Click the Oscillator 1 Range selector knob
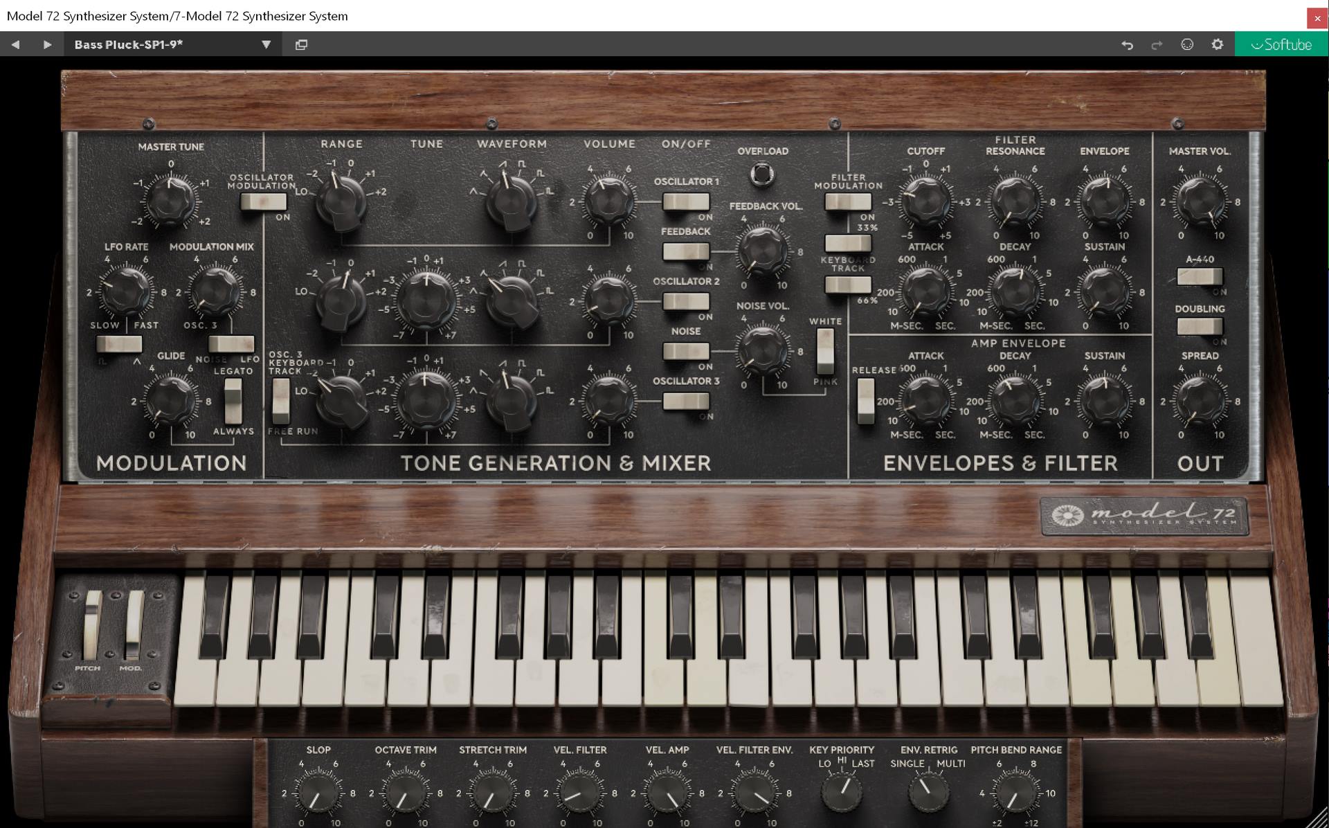 point(341,200)
